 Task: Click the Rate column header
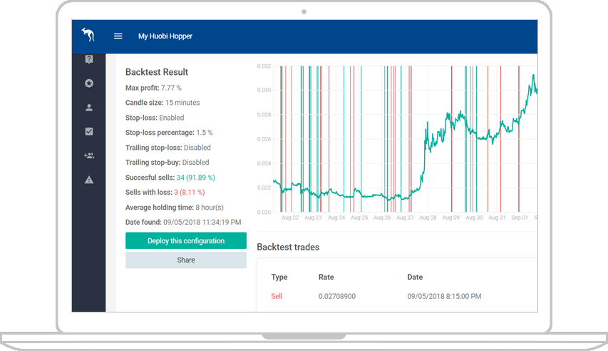(x=326, y=278)
